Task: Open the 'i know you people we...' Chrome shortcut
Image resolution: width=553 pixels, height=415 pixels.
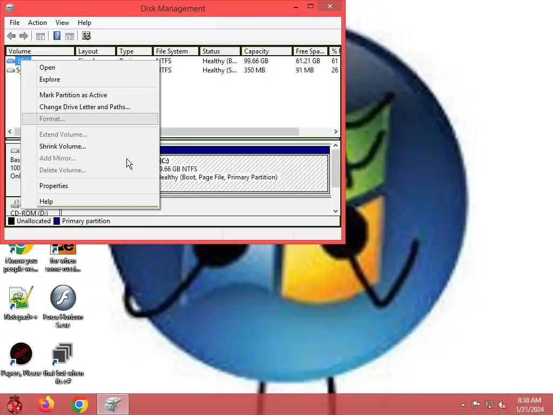Action: pos(21,258)
